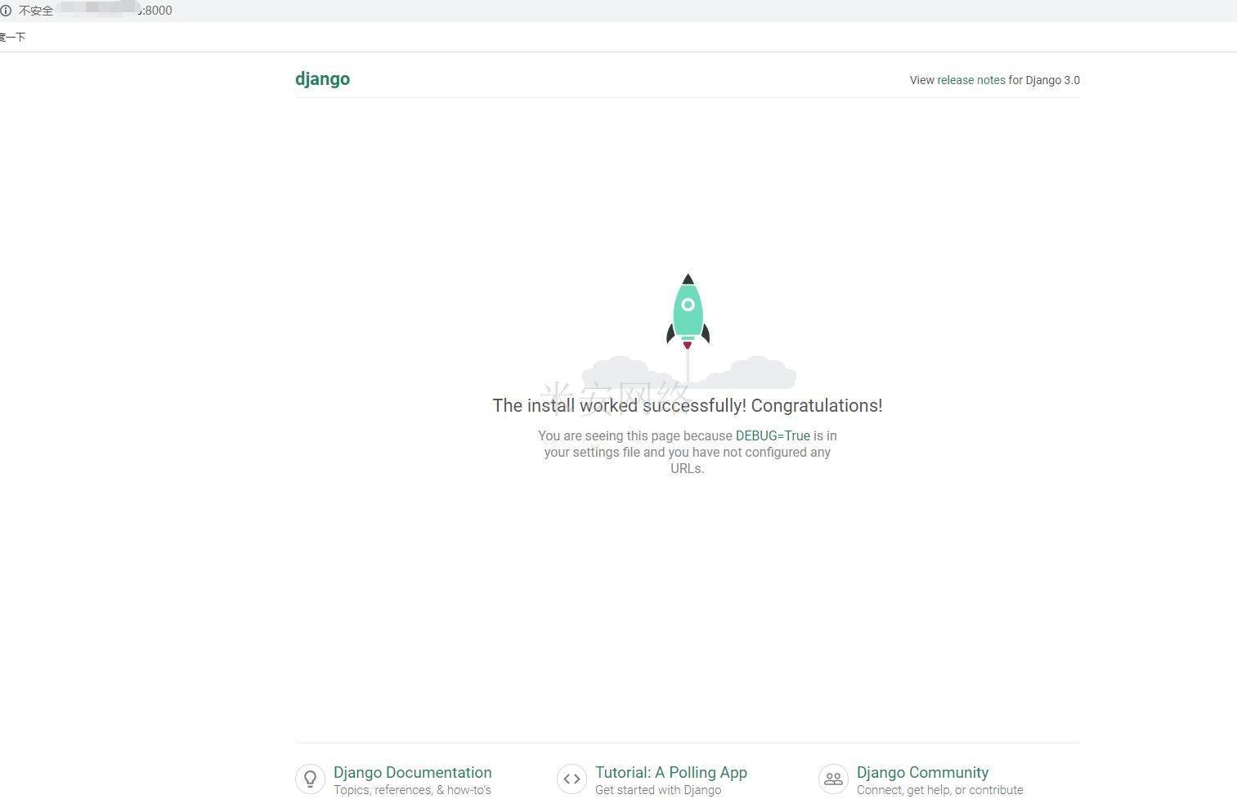Open the Django Community link
This screenshot has width=1237, height=808.
[x=922, y=773]
